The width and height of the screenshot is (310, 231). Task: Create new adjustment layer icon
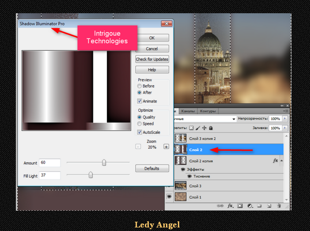pyautogui.click(x=250, y=206)
